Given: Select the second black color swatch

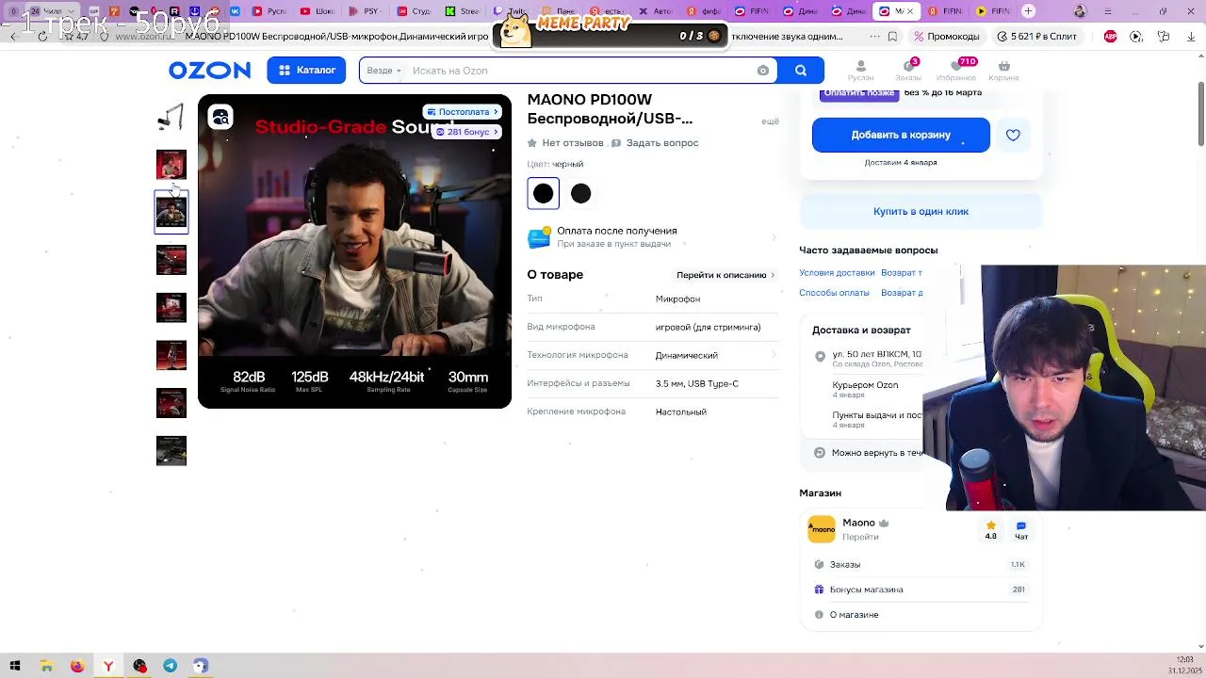Looking at the screenshot, I should [x=580, y=193].
